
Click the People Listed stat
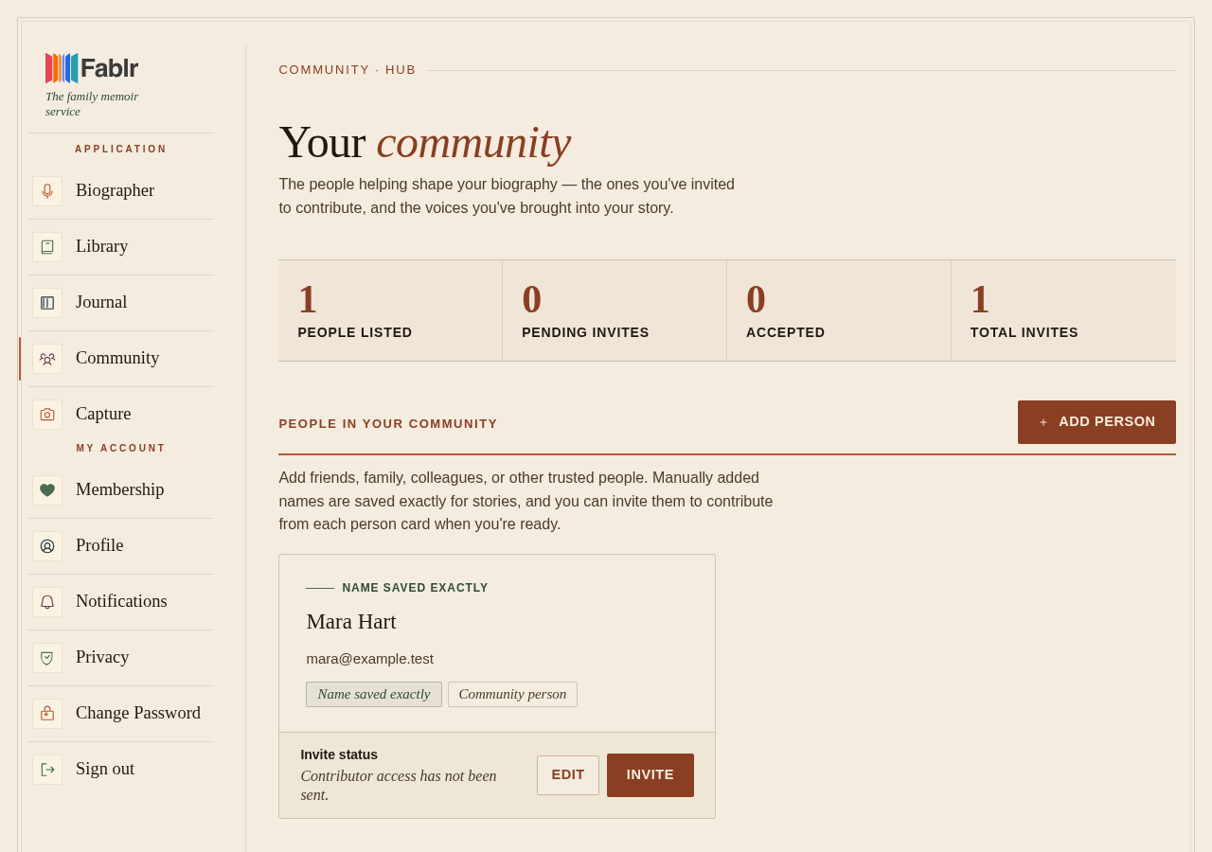390,311
